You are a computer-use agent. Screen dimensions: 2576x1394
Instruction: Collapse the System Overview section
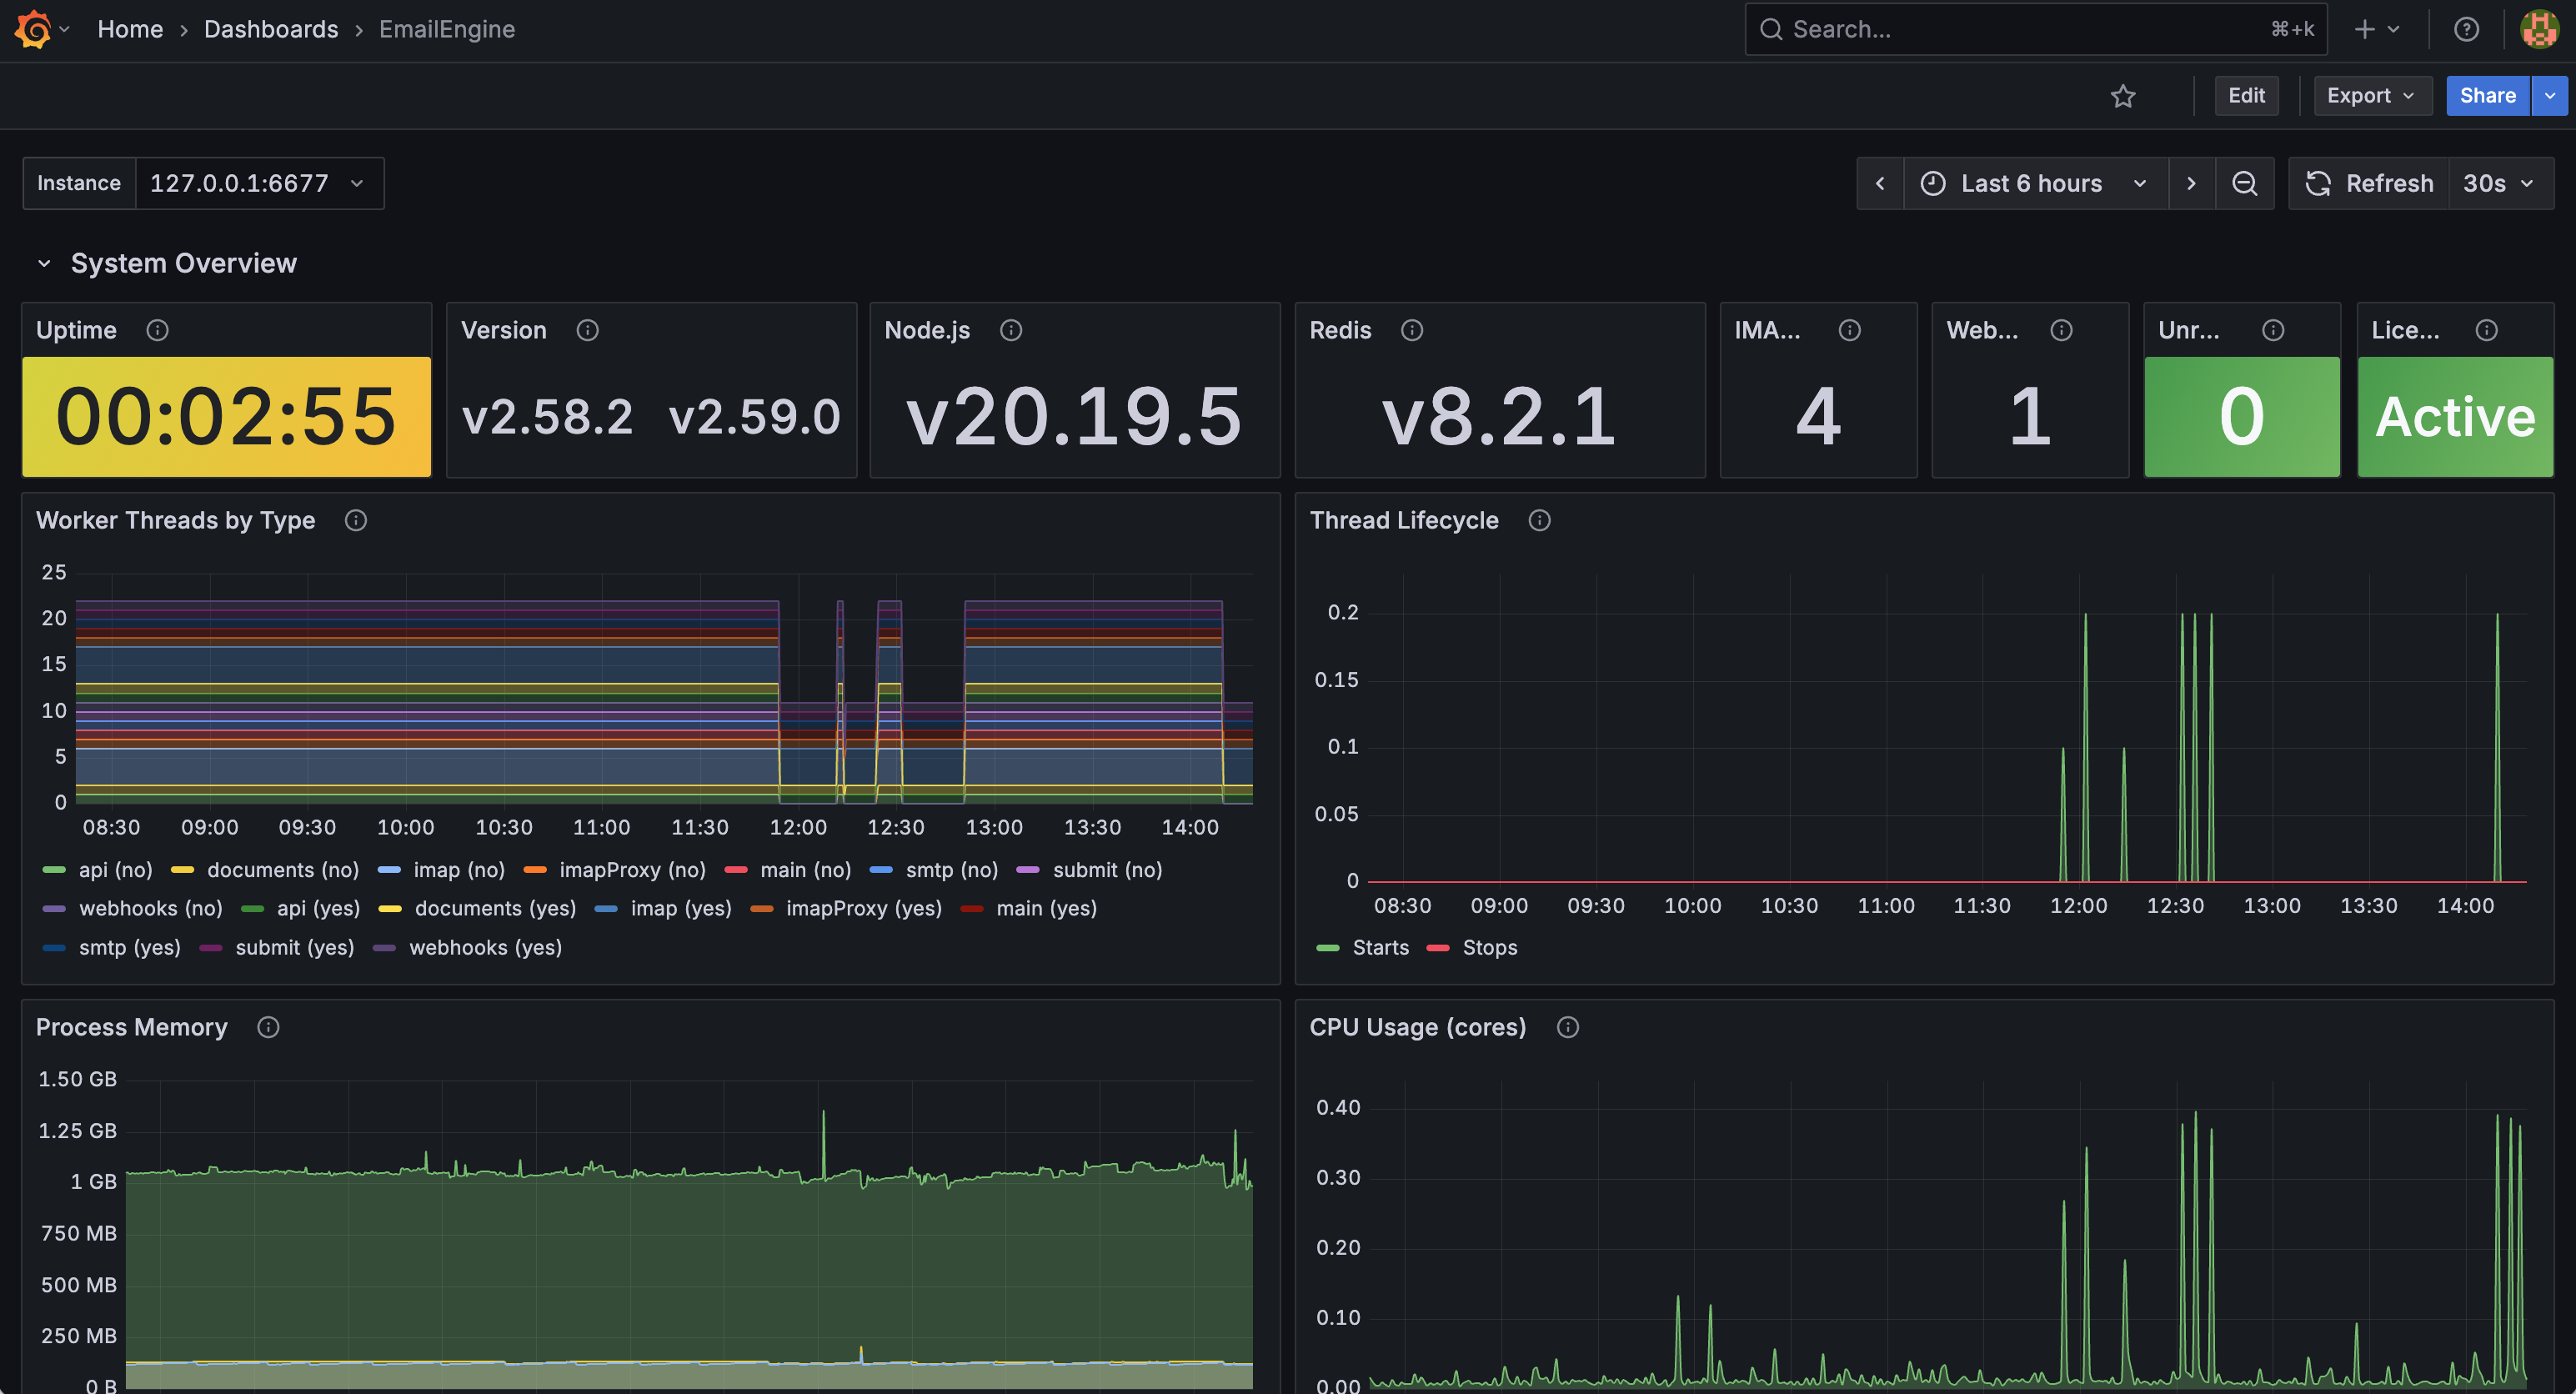pyautogui.click(x=44, y=263)
